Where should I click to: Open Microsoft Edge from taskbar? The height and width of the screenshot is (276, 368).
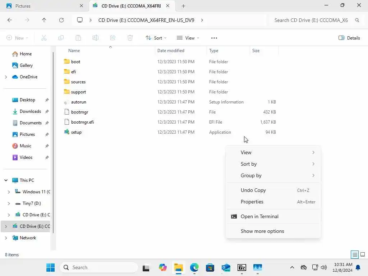click(194, 267)
